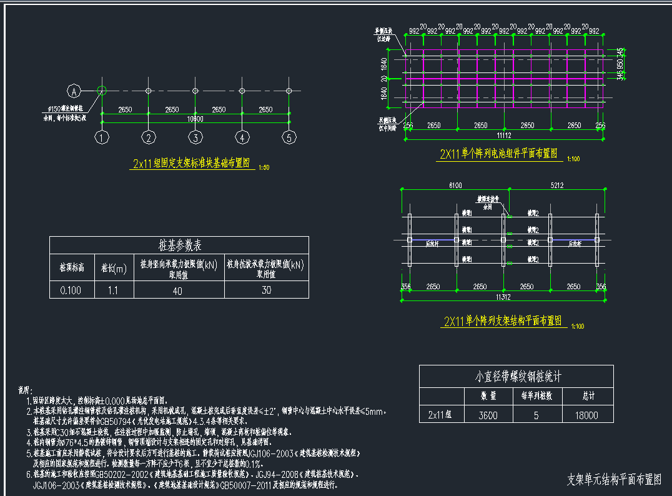Select the 5212 dimension text

tap(557, 186)
